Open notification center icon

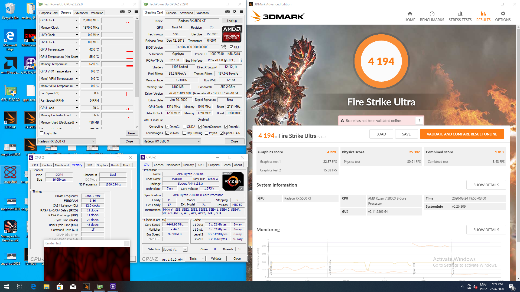[x=512, y=287]
